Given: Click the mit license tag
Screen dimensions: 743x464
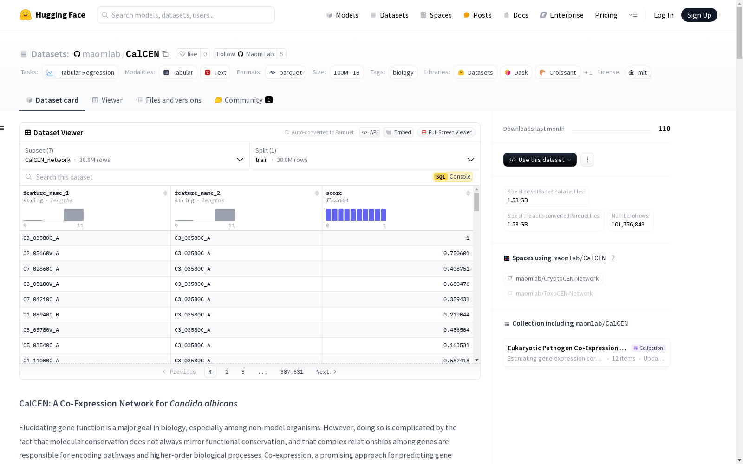Looking at the screenshot, I should point(638,72).
